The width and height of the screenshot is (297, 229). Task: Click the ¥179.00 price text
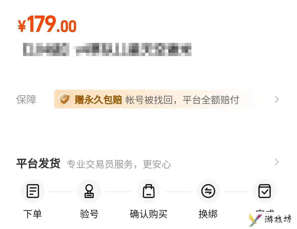(x=47, y=24)
